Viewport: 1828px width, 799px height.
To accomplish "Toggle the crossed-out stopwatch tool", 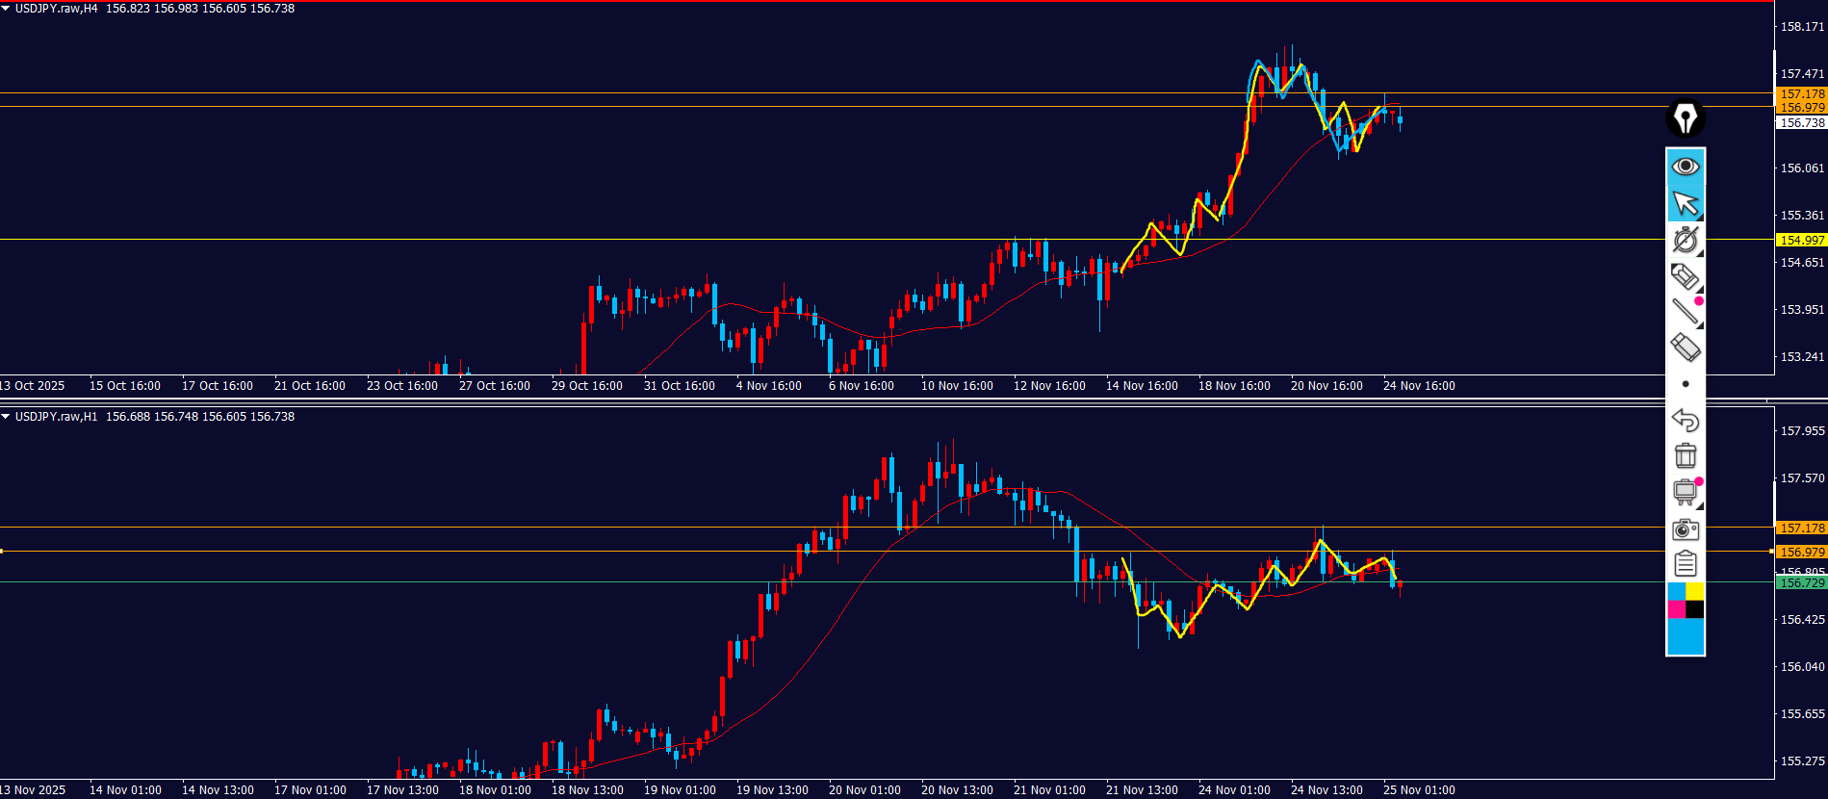I will pos(1685,240).
